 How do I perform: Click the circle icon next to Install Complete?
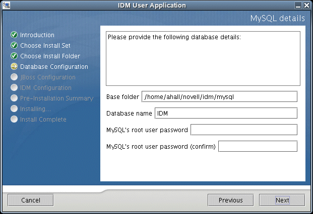coord(14,120)
